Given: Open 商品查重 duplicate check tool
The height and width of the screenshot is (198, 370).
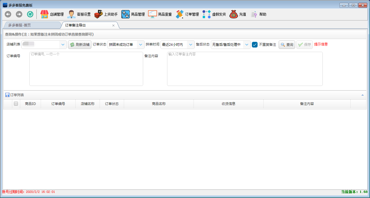Looking at the screenshot, I should click(153, 14).
